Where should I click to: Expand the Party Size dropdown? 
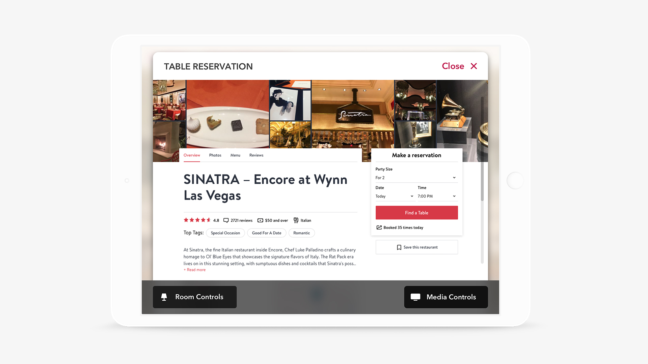coord(416,177)
